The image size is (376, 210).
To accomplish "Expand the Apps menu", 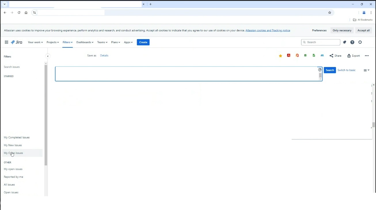I will coord(128,42).
